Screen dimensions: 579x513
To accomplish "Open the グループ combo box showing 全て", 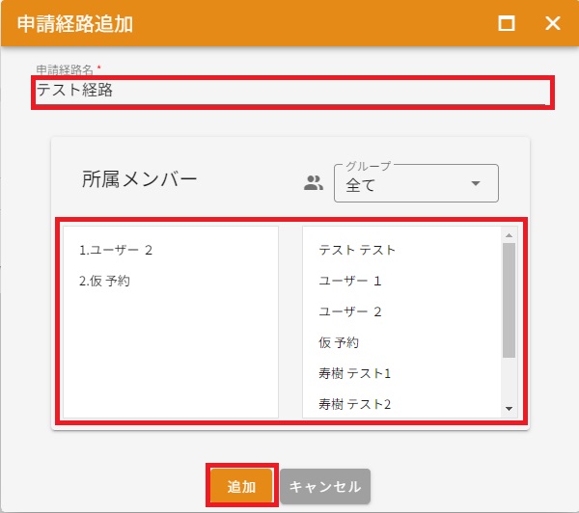I will 405,184.
